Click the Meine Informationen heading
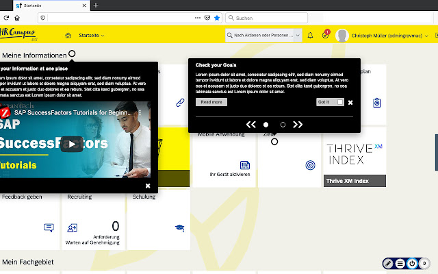The height and width of the screenshot is (274, 438). pos(34,55)
